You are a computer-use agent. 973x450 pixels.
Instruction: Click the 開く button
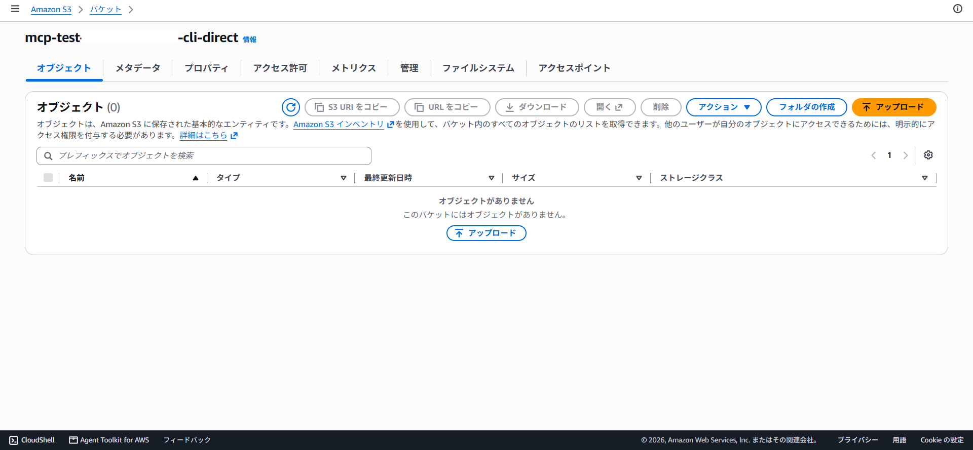click(610, 107)
